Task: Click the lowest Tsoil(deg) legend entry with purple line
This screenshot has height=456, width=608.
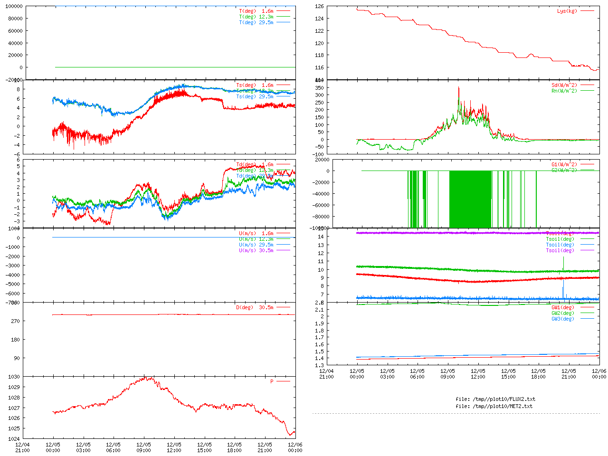Action: tap(560, 251)
